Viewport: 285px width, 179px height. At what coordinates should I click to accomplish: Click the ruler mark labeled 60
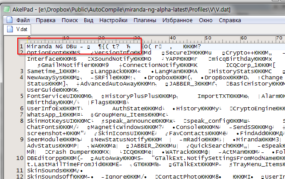244,38
